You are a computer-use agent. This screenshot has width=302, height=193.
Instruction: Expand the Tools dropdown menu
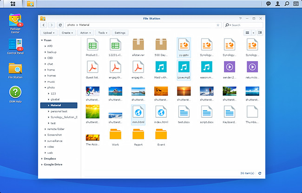click(103, 33)
